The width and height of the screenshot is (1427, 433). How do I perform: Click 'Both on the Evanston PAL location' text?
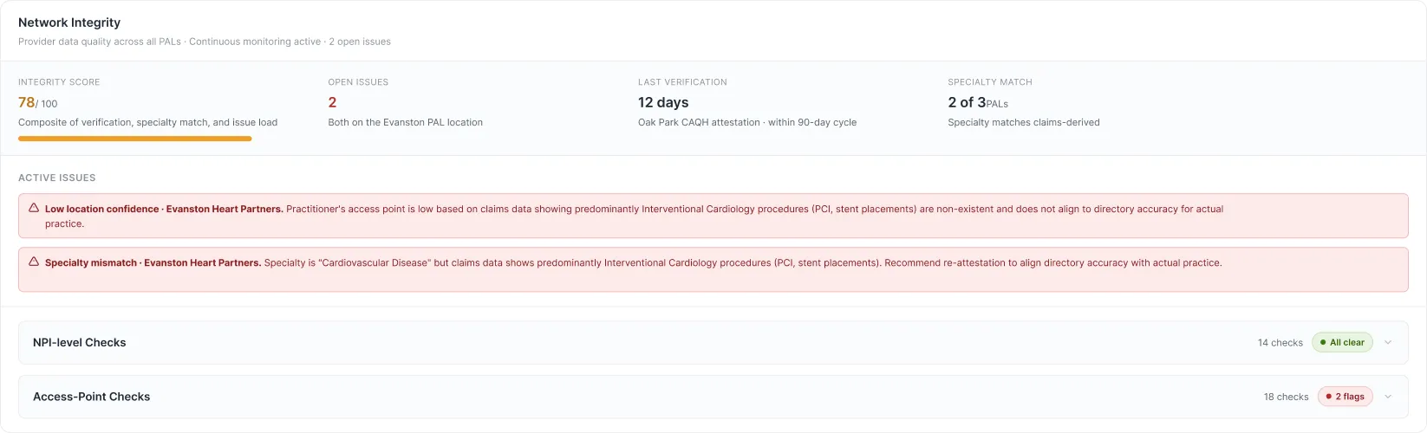406,122
